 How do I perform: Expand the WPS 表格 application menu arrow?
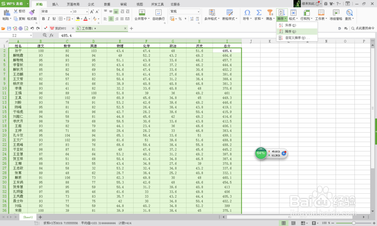pyautogui.click(x=28, y=4)
